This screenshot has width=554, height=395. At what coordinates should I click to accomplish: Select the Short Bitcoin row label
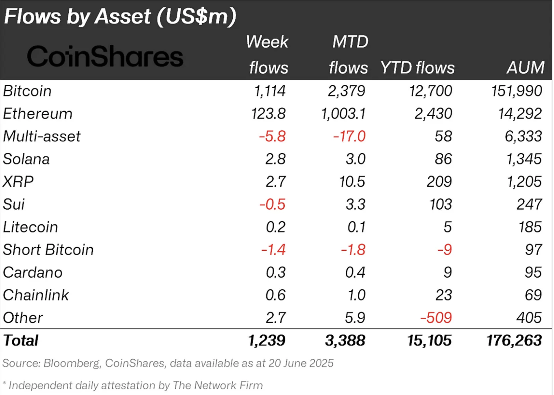point(48,250)
